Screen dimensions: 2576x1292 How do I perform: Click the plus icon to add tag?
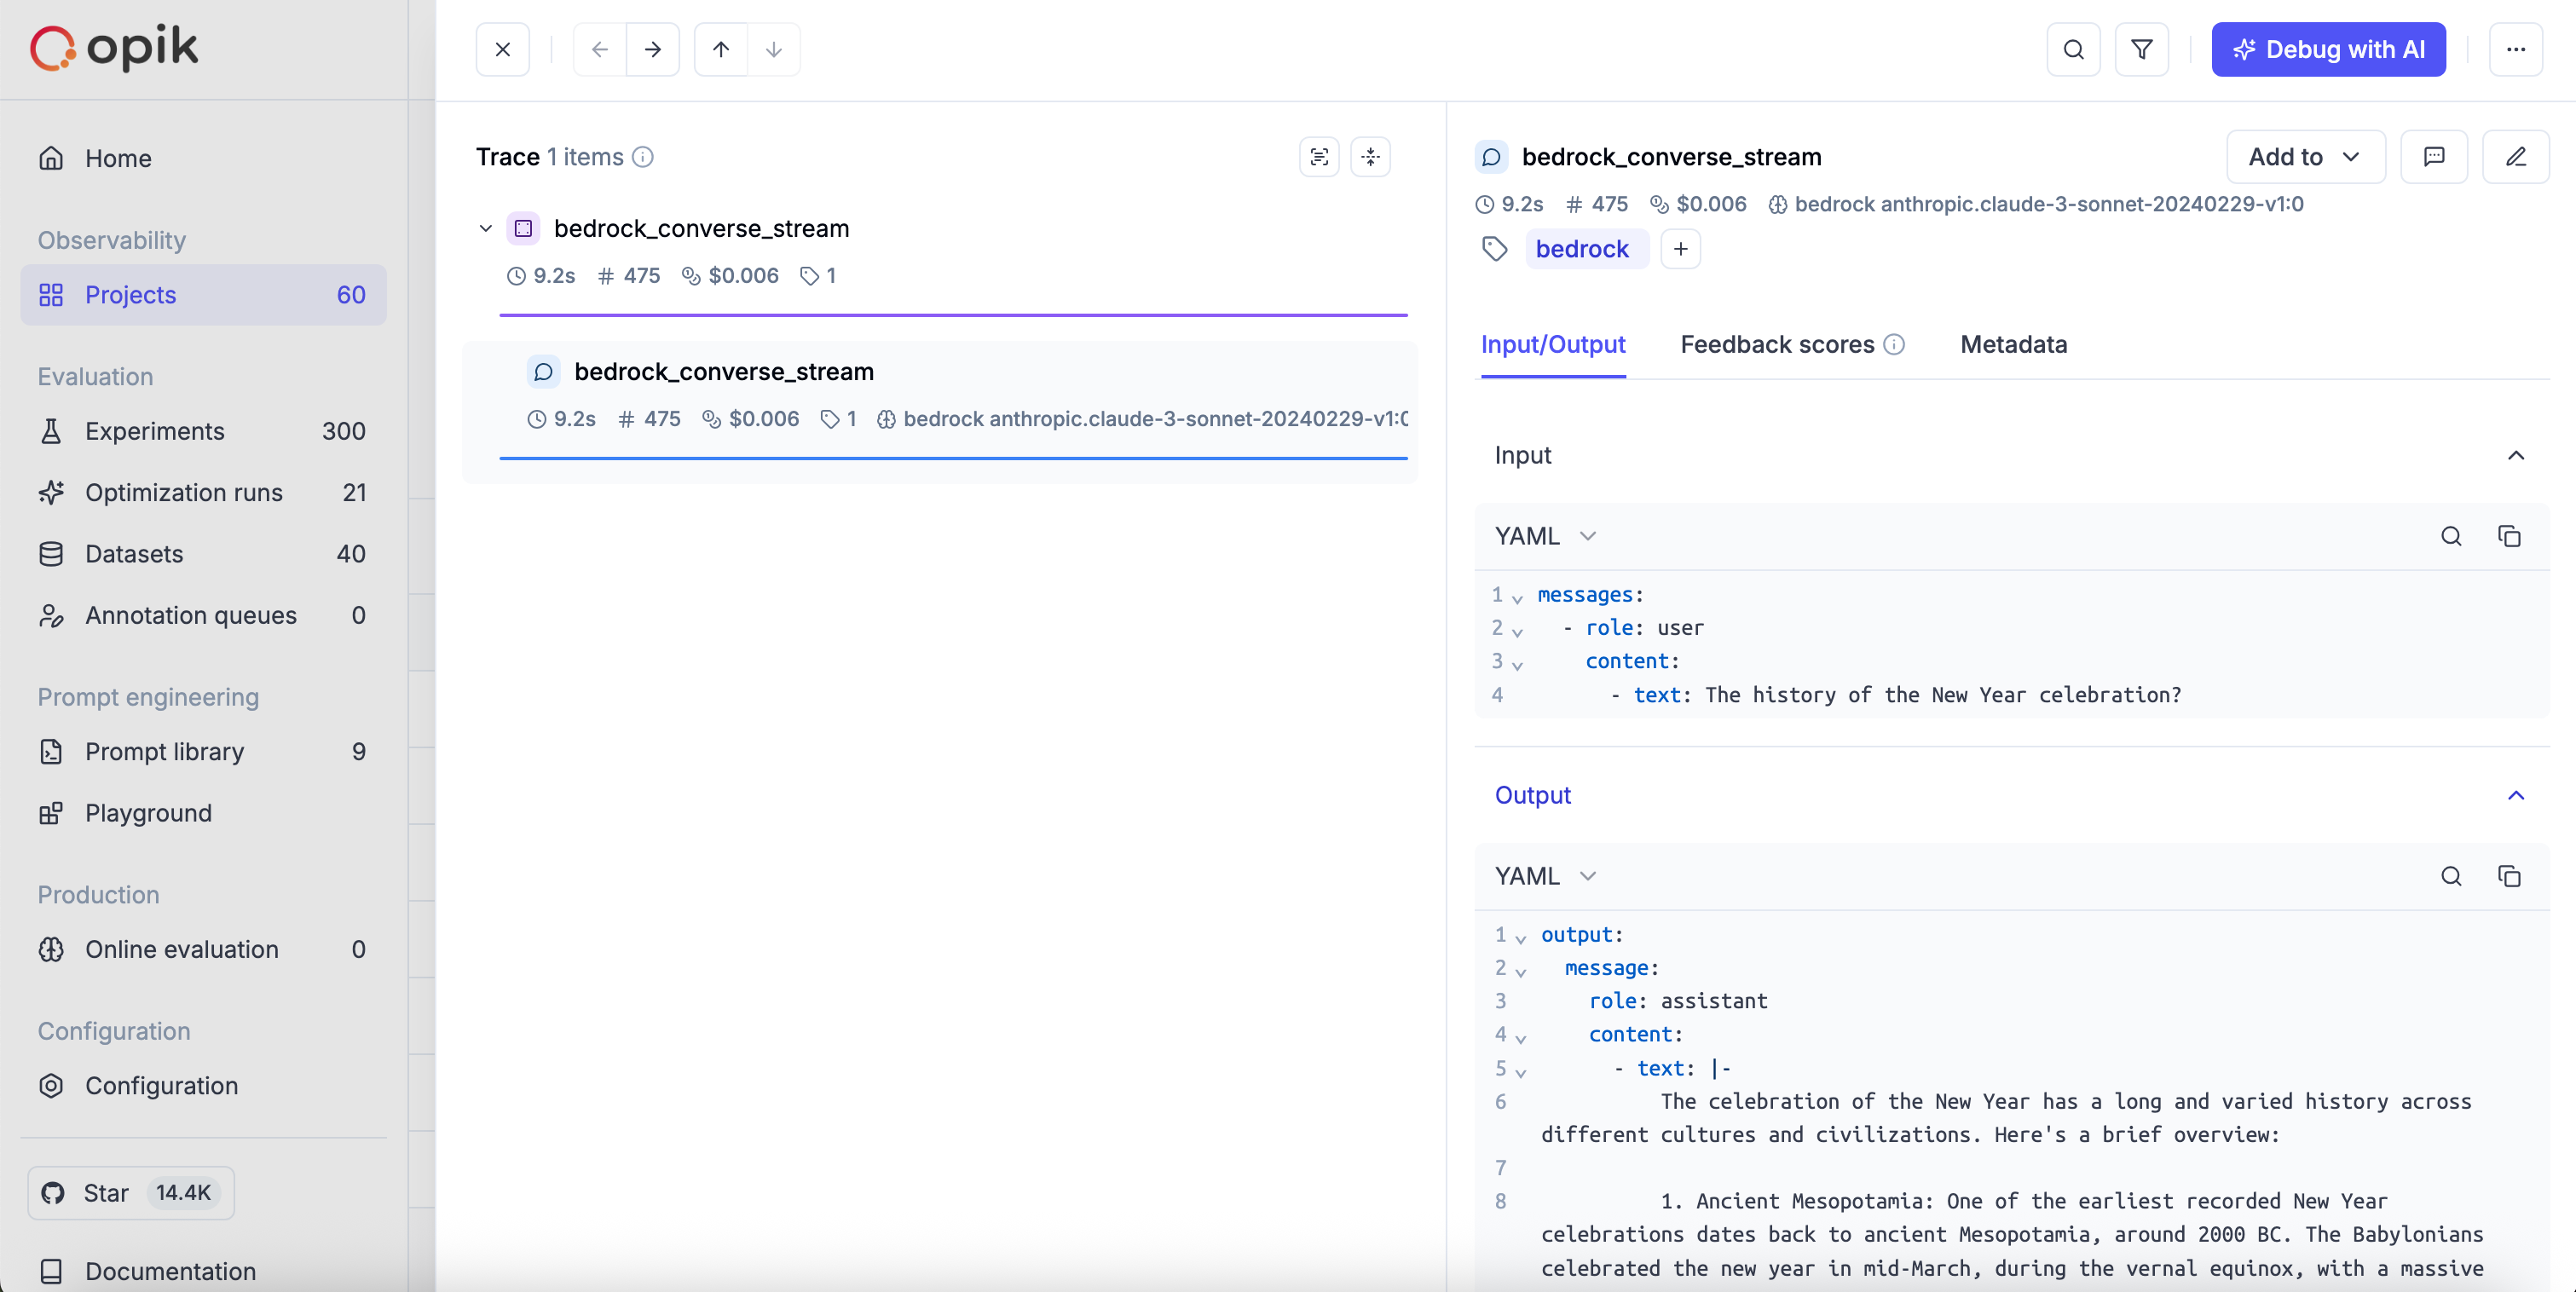click(1680, 249)
